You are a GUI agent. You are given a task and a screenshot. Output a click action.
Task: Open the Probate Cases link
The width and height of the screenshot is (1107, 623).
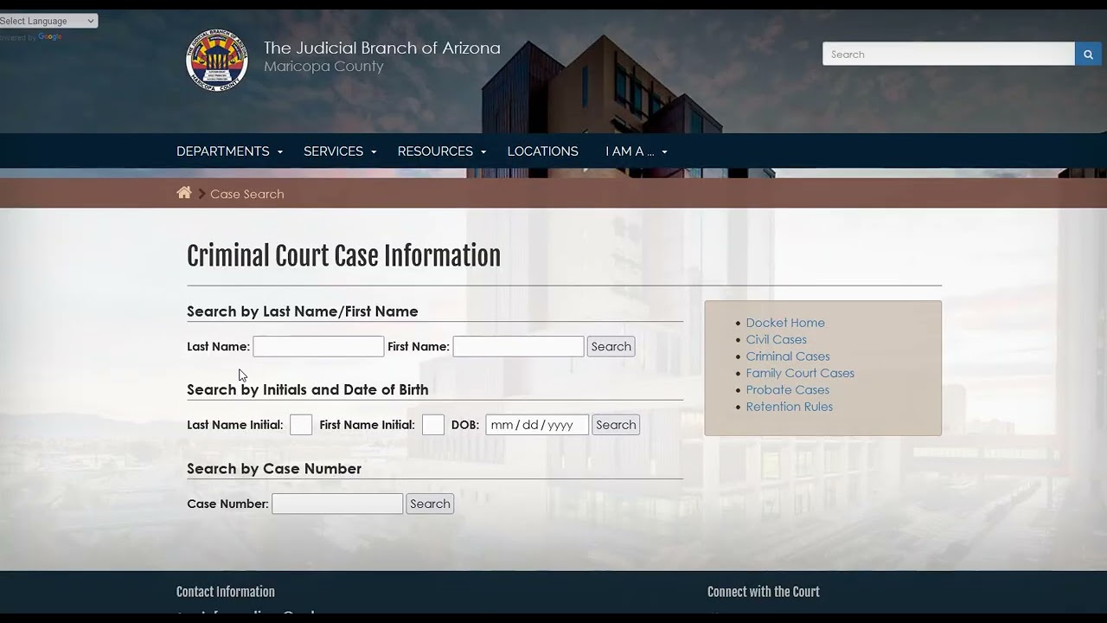click(x=788, y=390)
